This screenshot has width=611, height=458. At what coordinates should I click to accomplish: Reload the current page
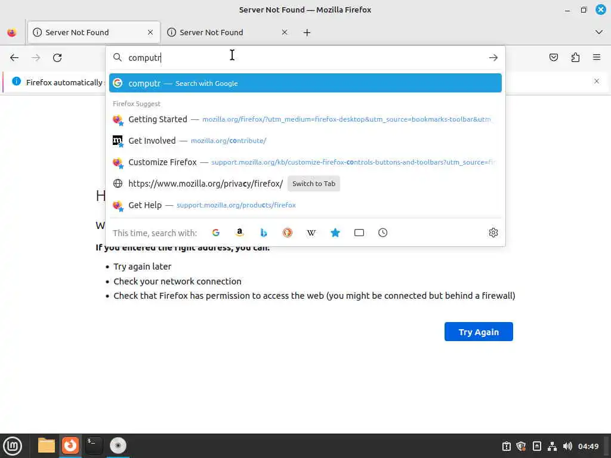pyautogui.click(x=57, y=58)
